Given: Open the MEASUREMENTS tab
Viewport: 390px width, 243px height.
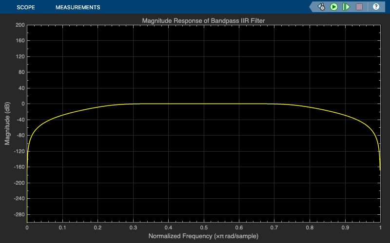Looking at the screenshot, I should pos(78,7).
